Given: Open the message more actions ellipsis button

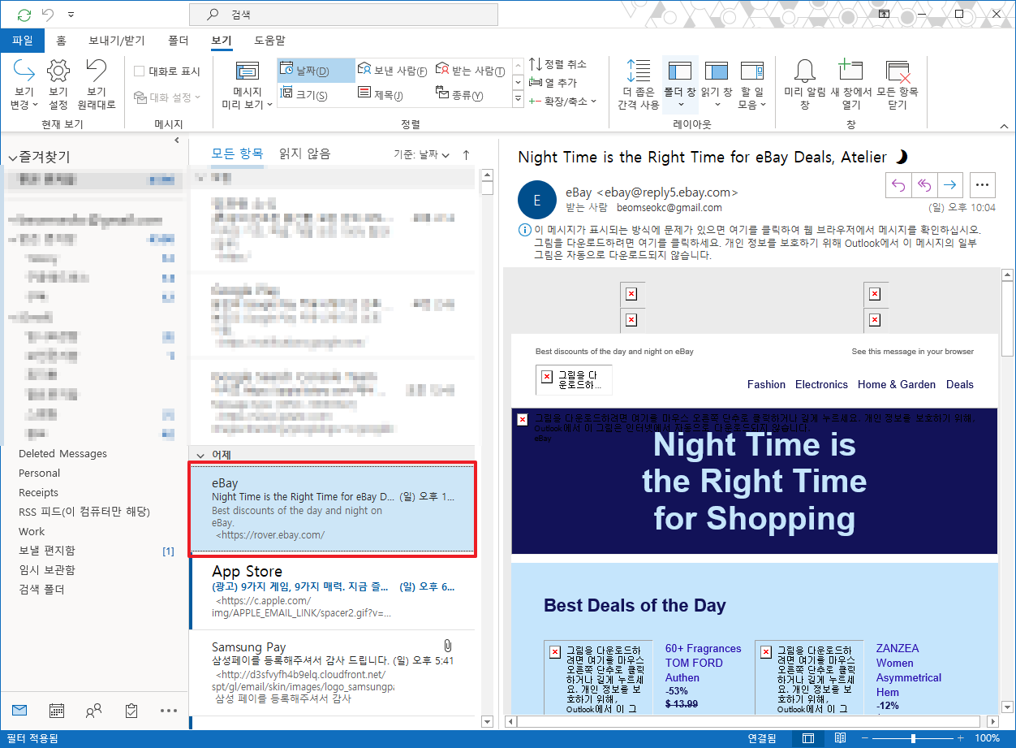Looking at the screenshot, I should tap(983, 184).
